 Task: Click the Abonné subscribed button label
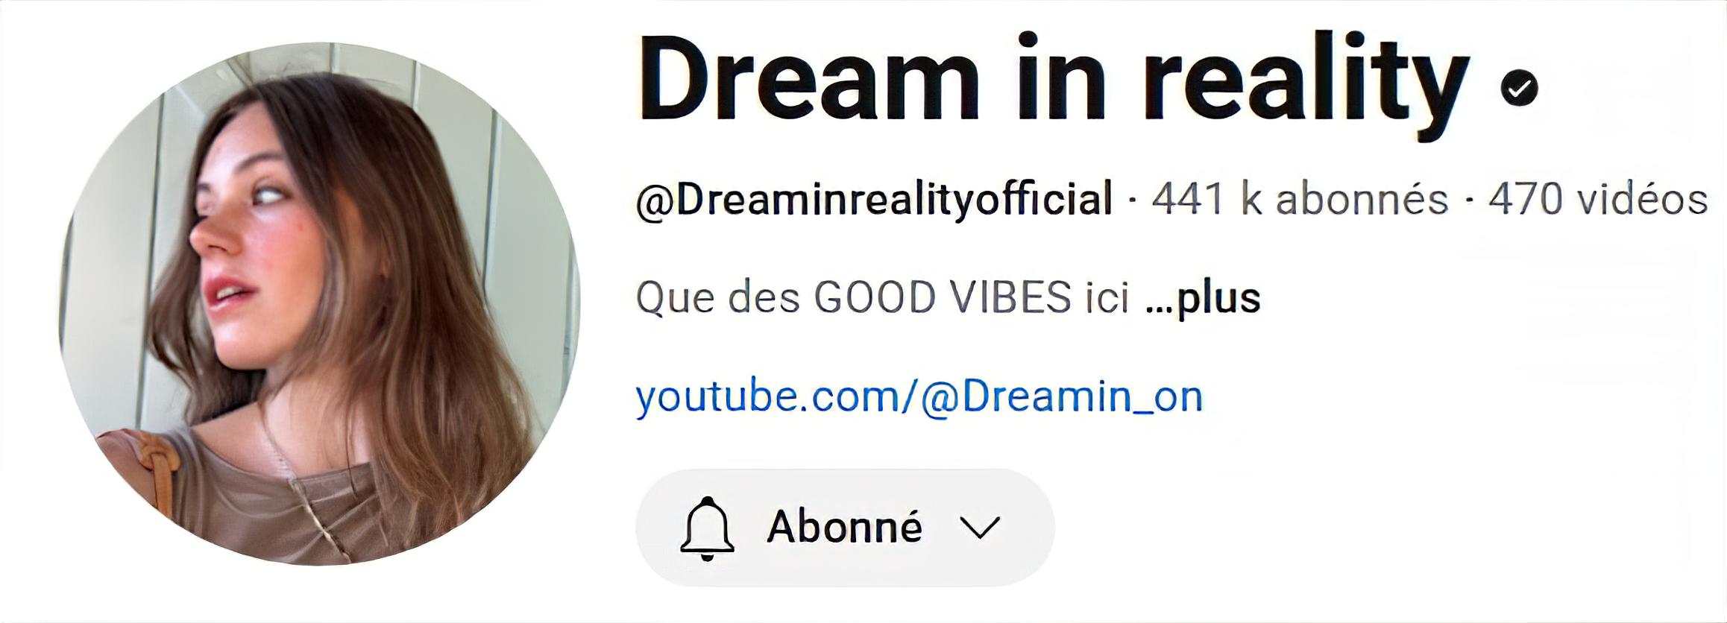click(845, 526)
